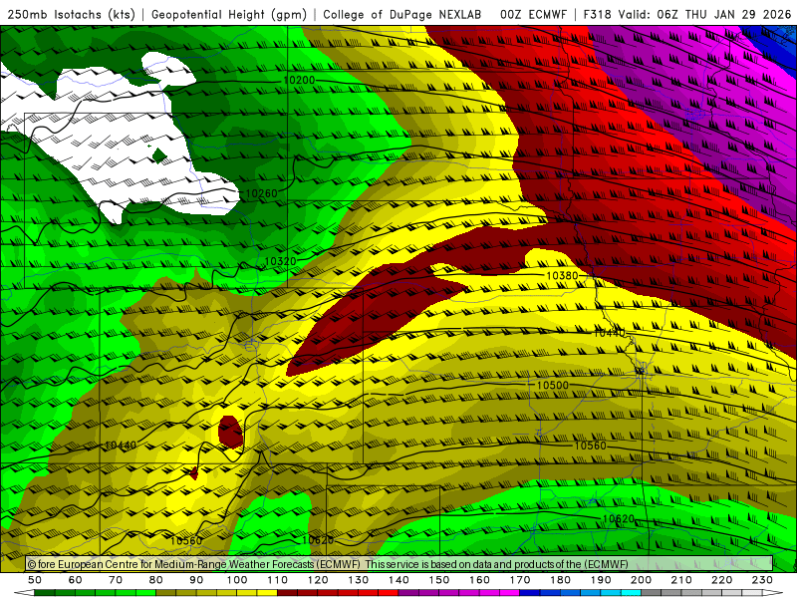Click the legend value 90
This screenshot has width=797, height=598.
tap(196, 580)
